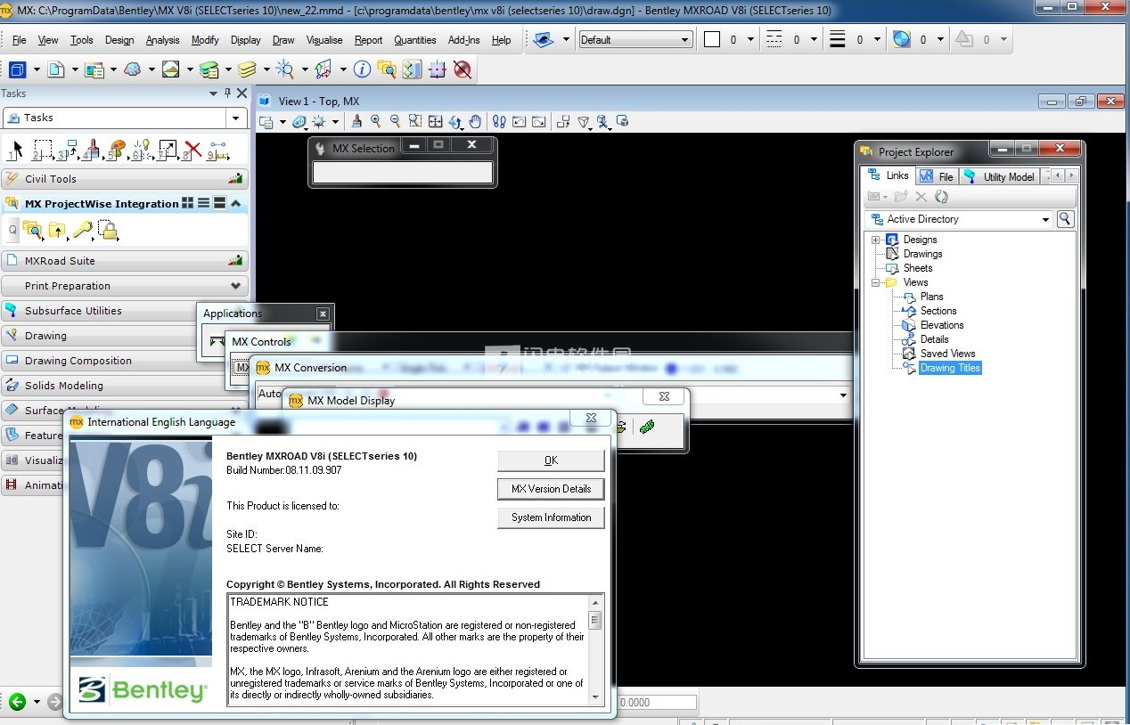Screen dimensions: 1130x725
Task: Collapse the Views tree node
Action: [x=876, y=282]
